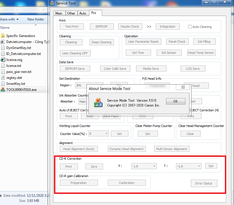The width and height of the screenshot is (234, 205).
Task: Click the Dynamic Head Alignment button
Action: [x=127, y=149]
